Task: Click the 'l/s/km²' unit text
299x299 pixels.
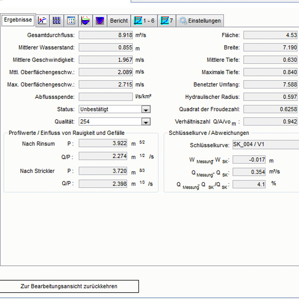Action: pos(144,96)
